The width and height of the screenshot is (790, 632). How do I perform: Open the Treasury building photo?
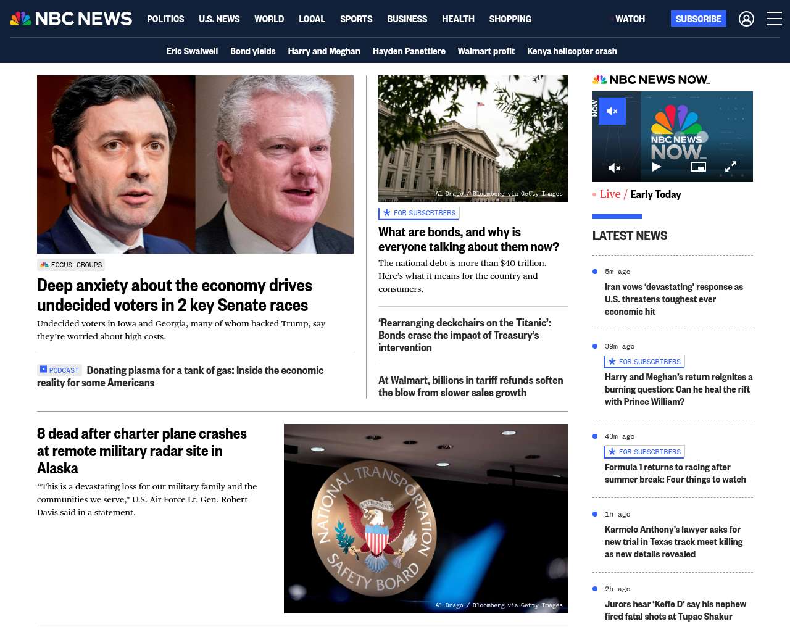(x=473, y=138)
